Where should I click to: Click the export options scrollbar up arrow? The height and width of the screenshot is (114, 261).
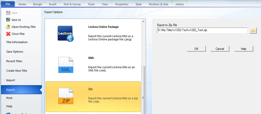(x=143, y=21)
